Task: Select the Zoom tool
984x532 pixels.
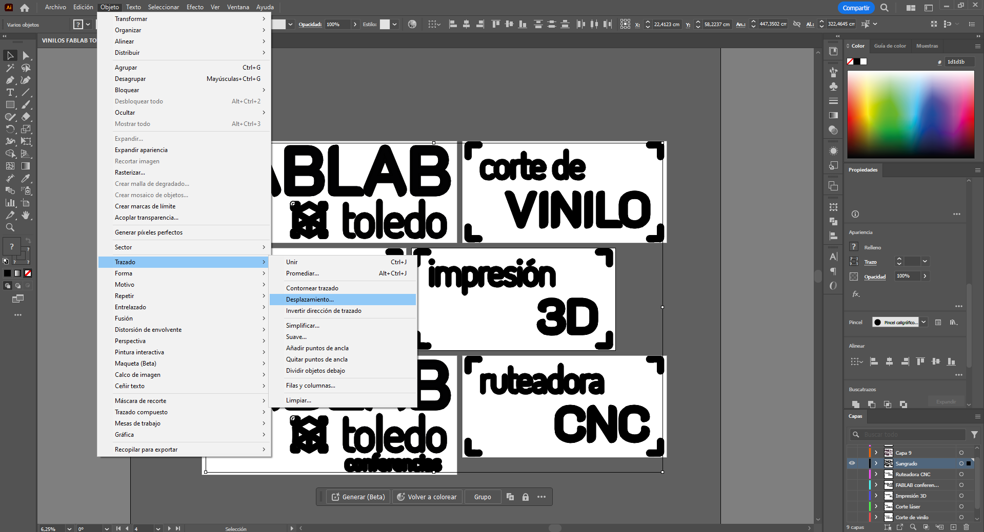Action: pos(10,227)
